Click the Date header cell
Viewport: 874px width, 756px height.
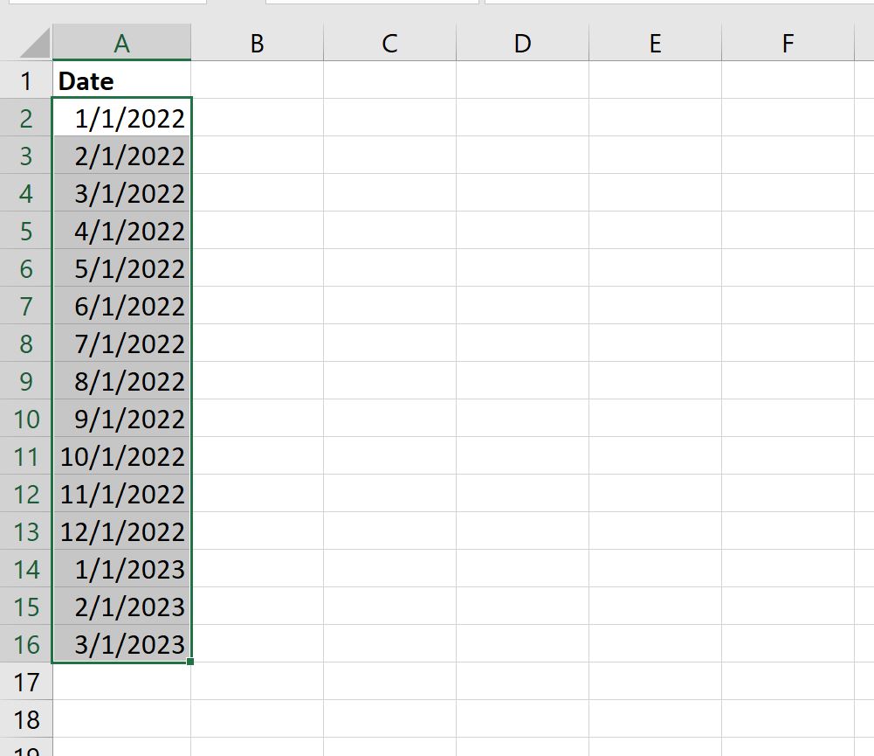(121, 80)
